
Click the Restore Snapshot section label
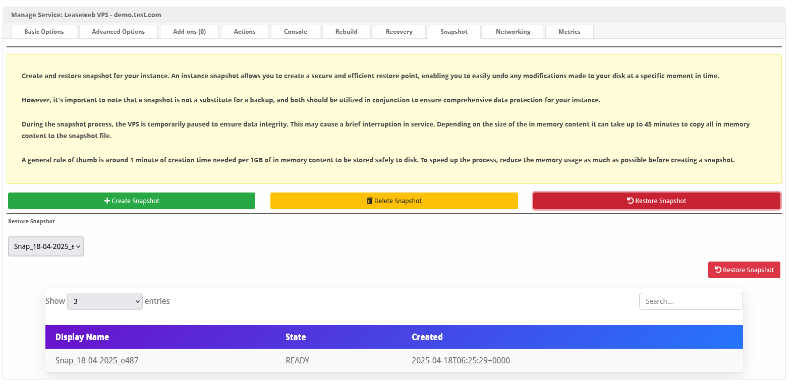click(31, 221)
